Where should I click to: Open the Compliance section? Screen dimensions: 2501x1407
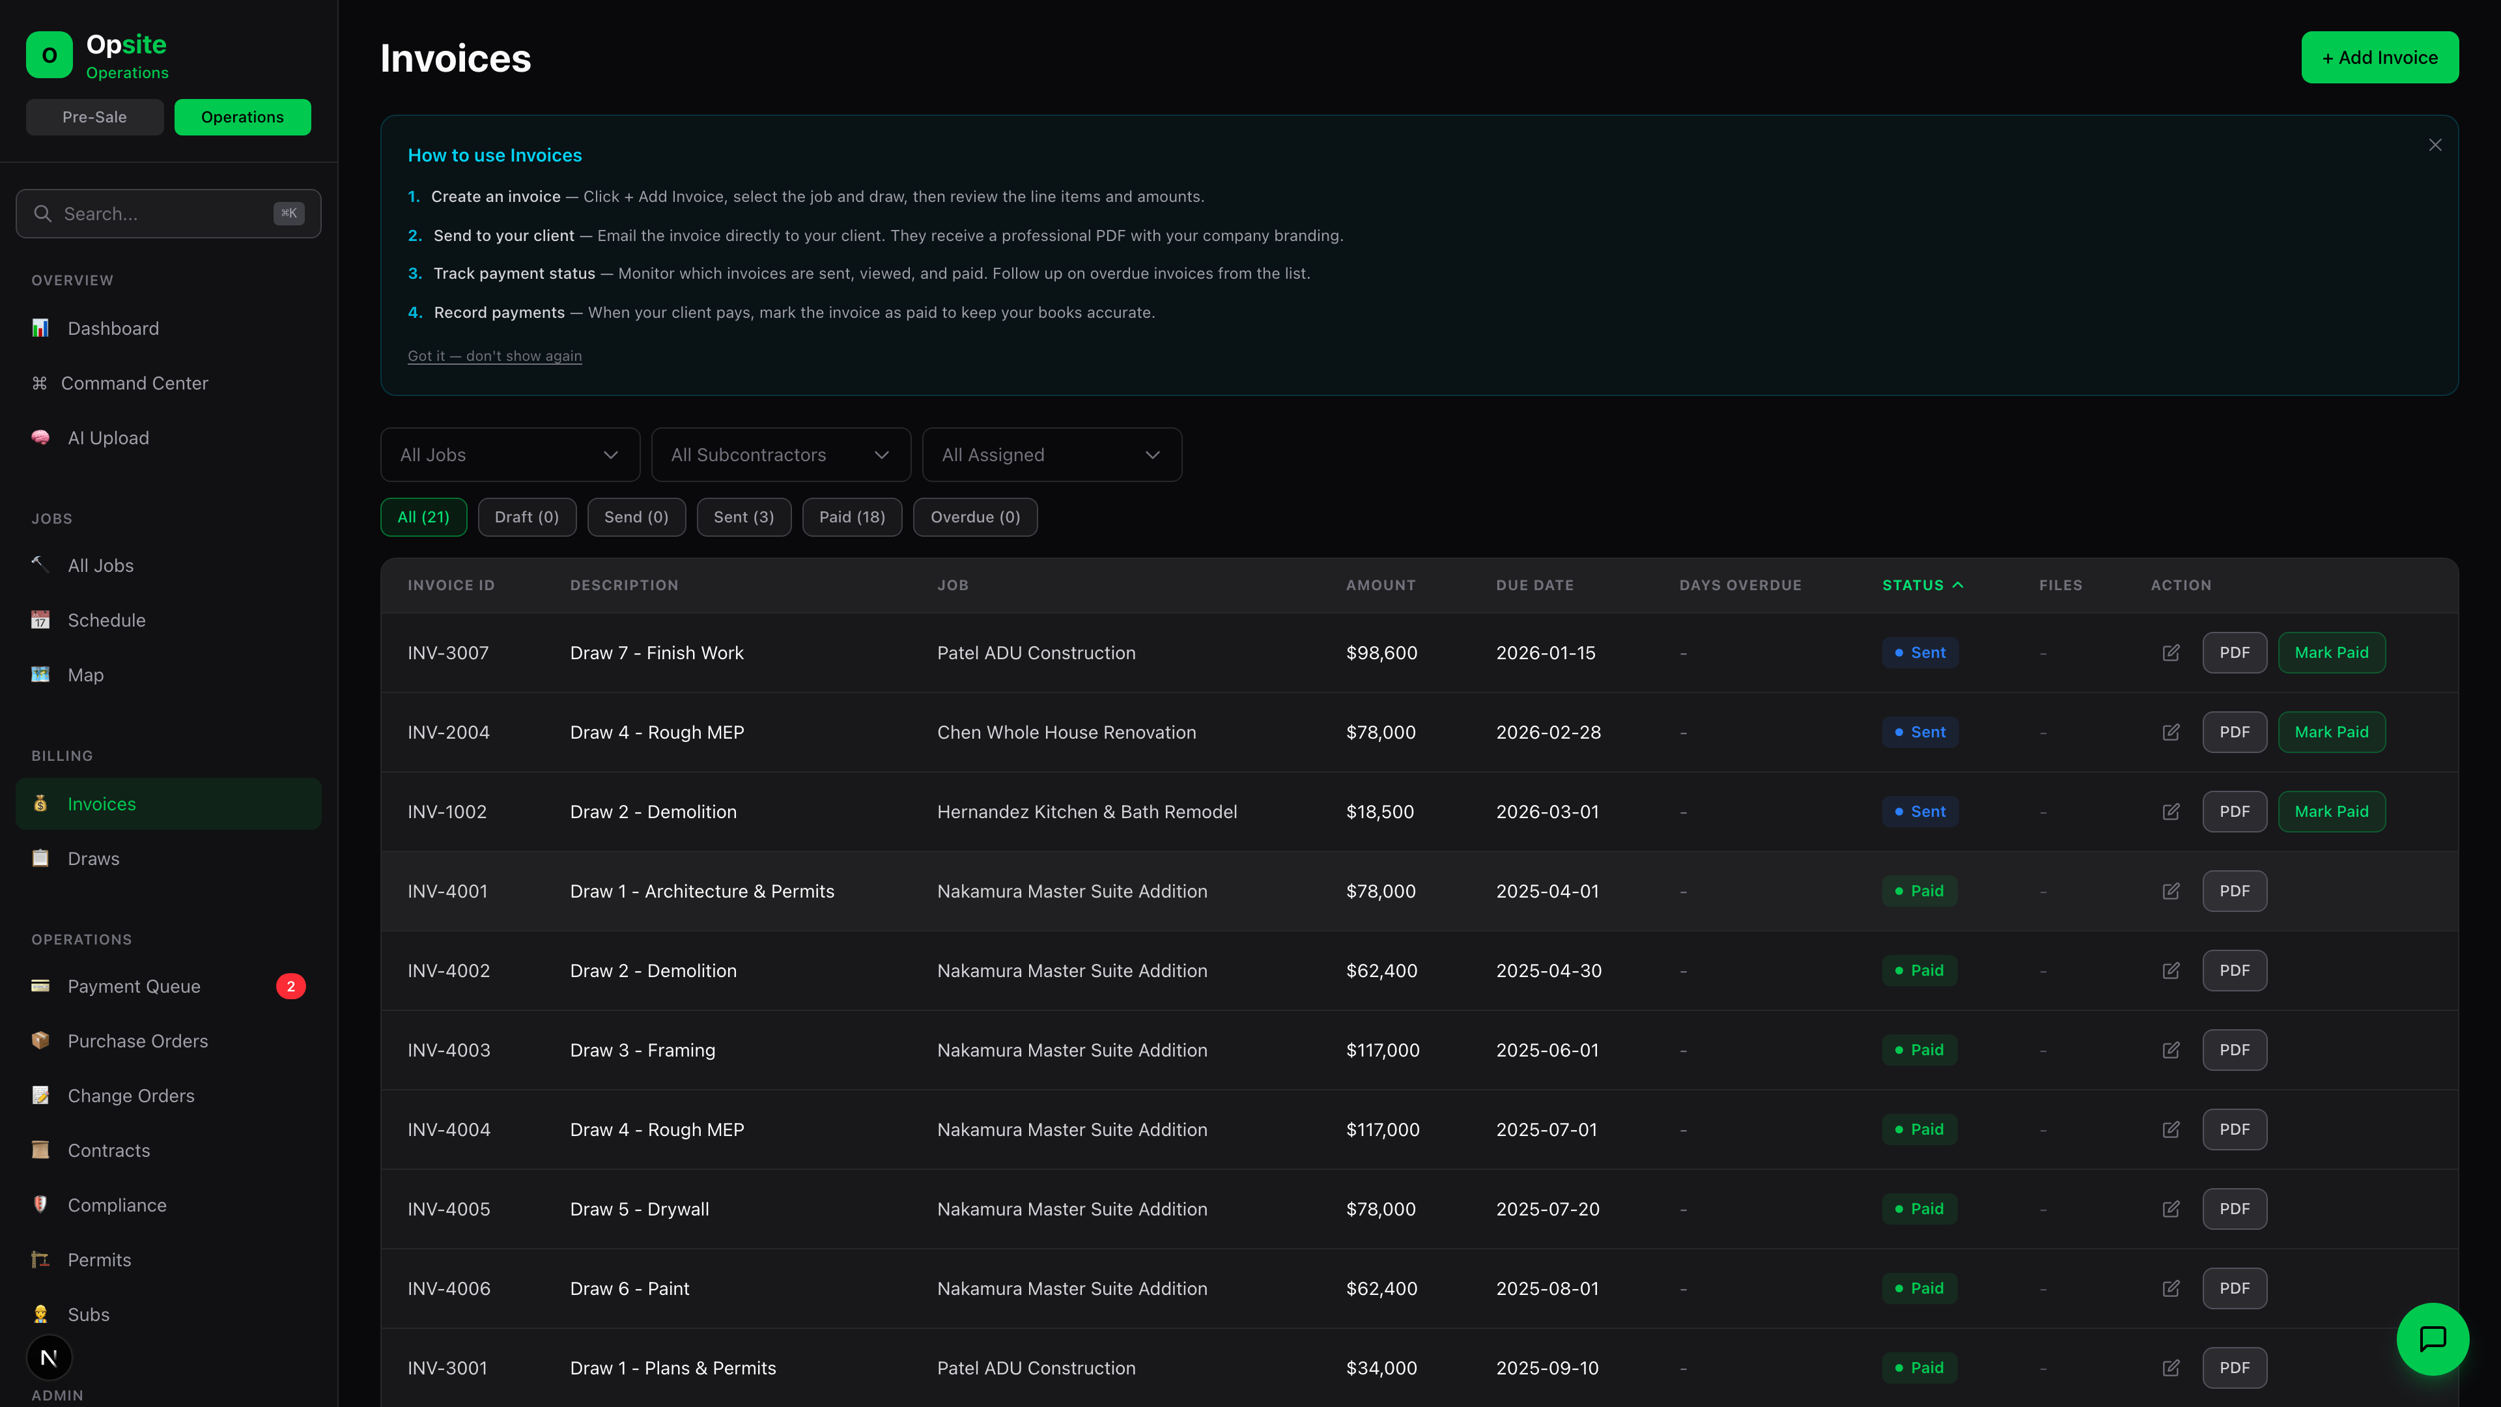click(117, 1204)
